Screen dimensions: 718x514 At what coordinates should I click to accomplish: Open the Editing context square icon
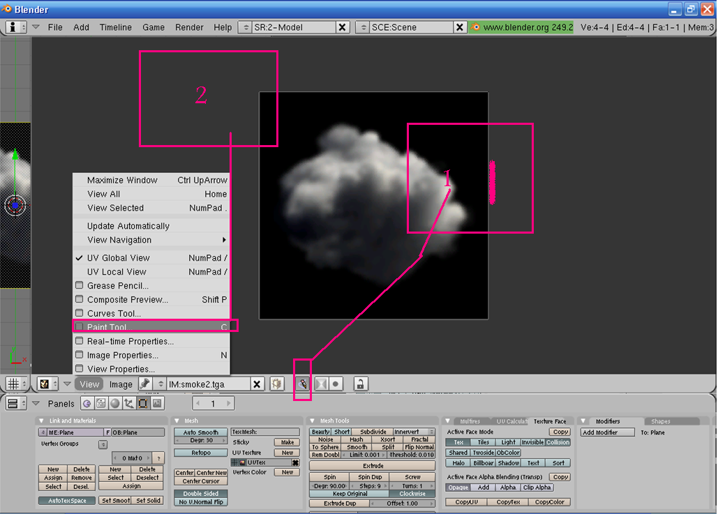(x=143, y=403)
